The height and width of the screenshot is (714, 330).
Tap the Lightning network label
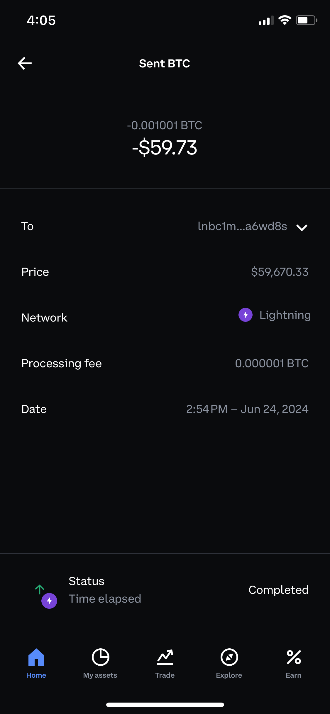coord(285,315)
